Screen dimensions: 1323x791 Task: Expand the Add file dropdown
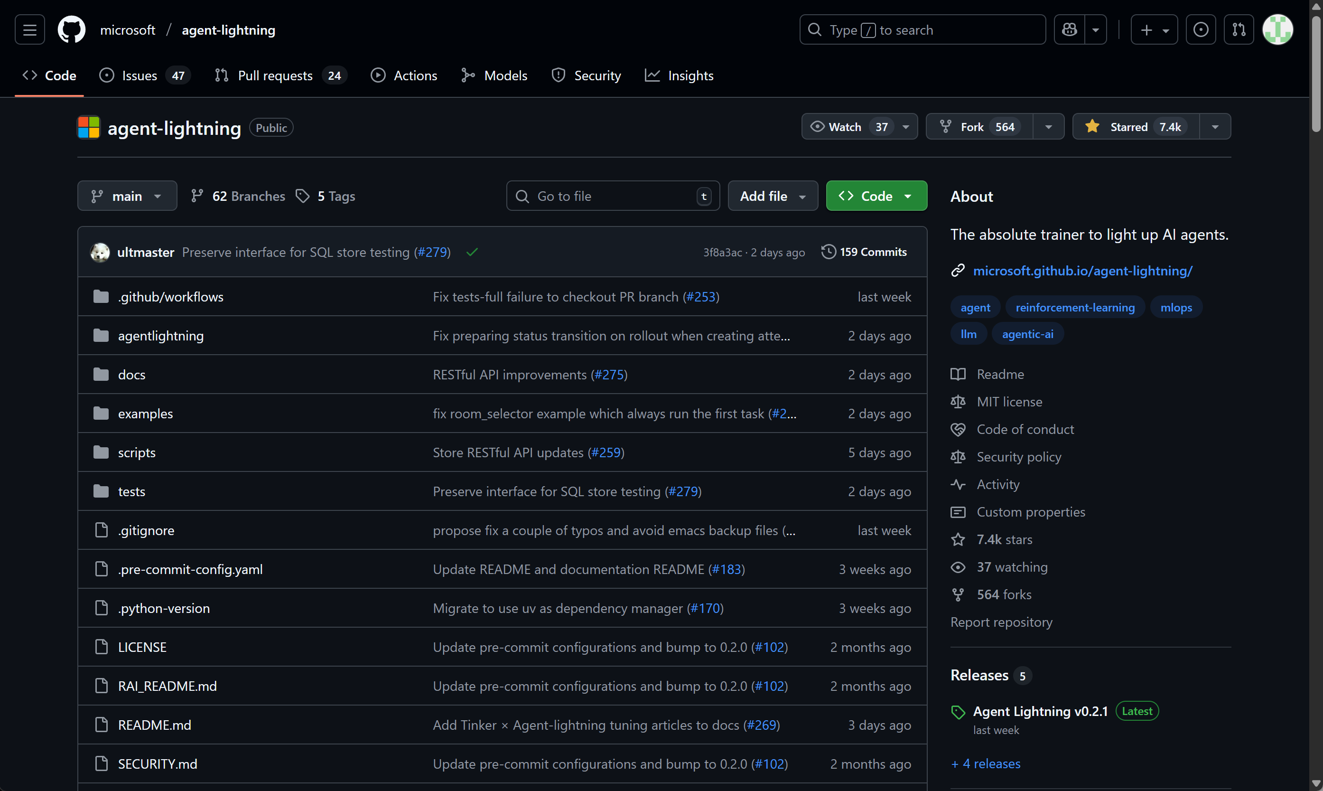772,196
